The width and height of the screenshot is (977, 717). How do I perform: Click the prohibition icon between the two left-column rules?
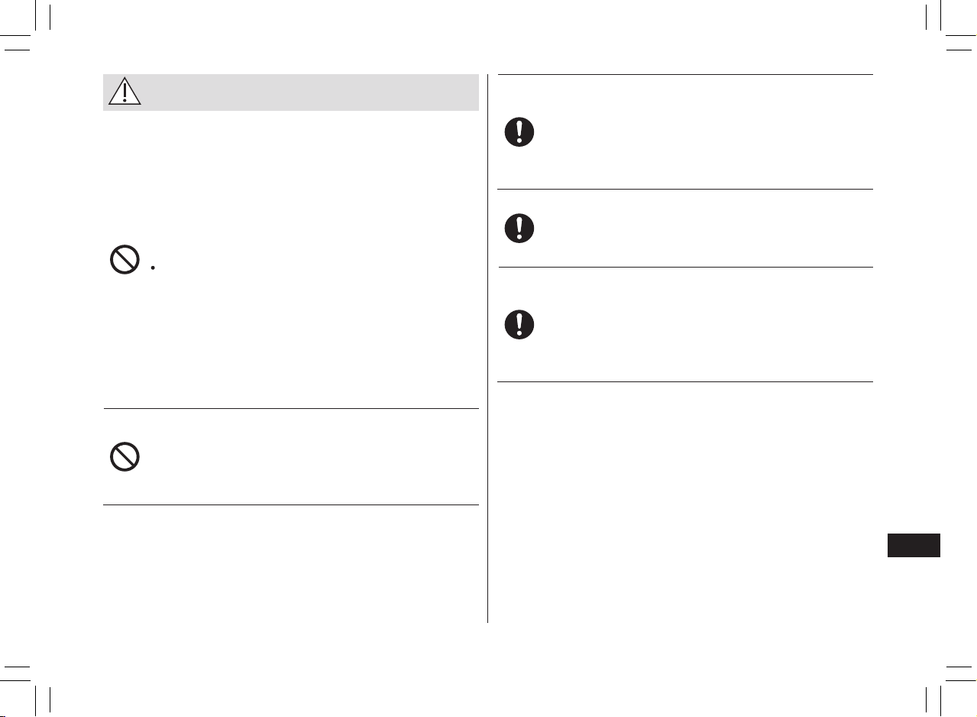click(x=125, y=457)
